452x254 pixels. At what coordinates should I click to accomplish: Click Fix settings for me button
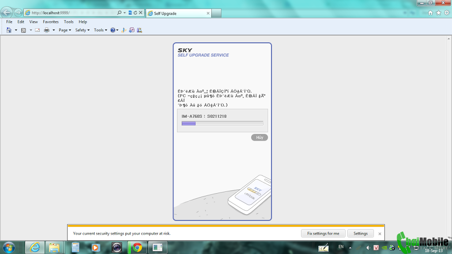(323, 233)
